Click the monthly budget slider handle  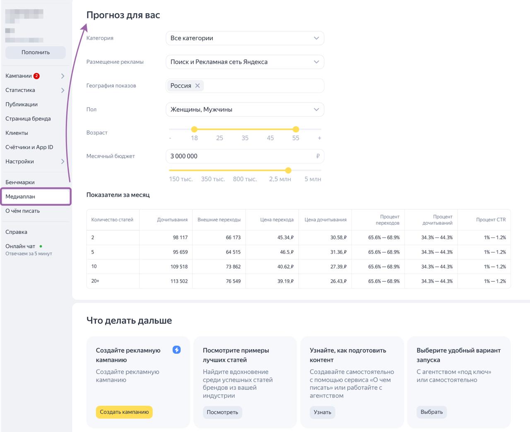pos(288,170)
